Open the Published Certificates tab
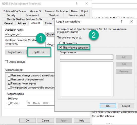The width and height of the screenshot is (137, 125). click(x=15, y=11)
